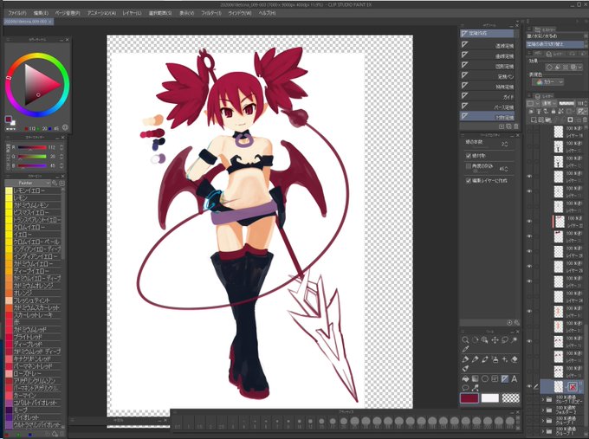The image size is (589, 439).
Task: Select the Text tool
Action: [515, 379]
